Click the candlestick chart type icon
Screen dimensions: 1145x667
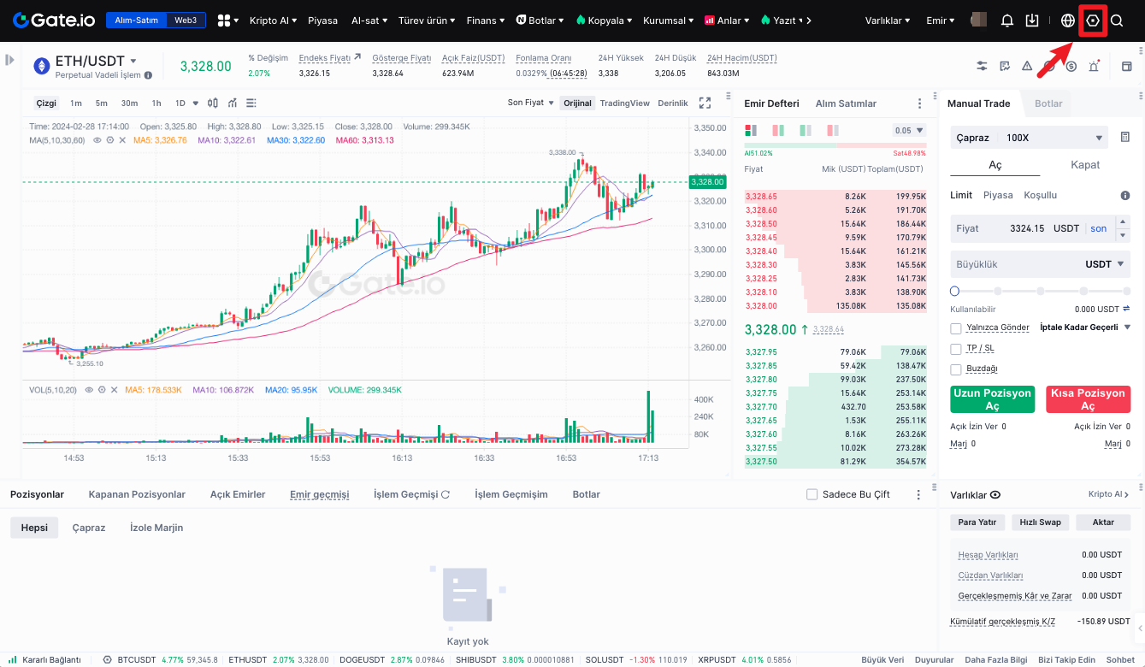[213, 103]
